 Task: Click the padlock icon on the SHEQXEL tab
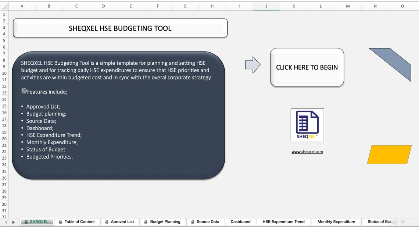pos(25,221)
